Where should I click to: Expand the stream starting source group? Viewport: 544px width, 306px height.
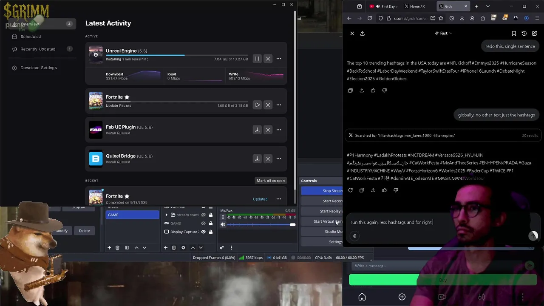tap(166, 215)
